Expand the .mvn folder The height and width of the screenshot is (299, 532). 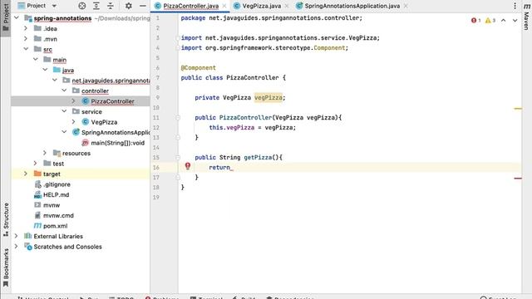pos(26,39)
